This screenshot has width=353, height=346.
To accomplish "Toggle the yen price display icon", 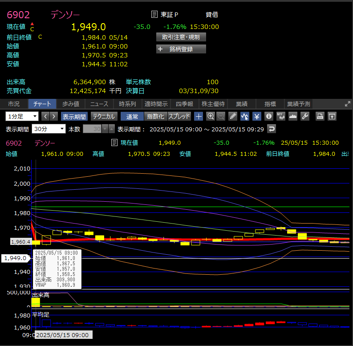I will (x=257, y=117).
